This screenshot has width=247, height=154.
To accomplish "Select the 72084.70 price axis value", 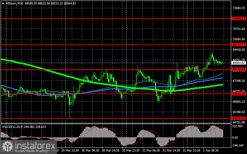I will tap(239, 8).
